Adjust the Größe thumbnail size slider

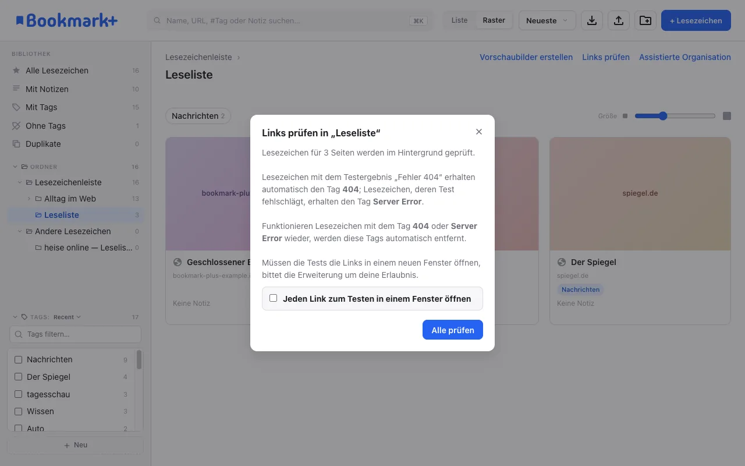[x=675, y=116]
